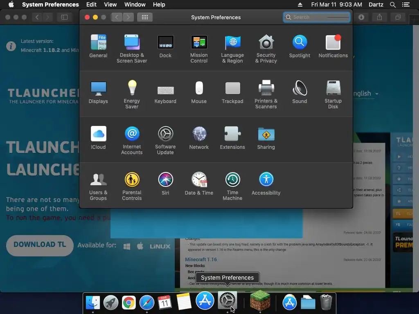Open the Edit menu
Viewport: 419px width, 314px height.
tap(91, 4)
